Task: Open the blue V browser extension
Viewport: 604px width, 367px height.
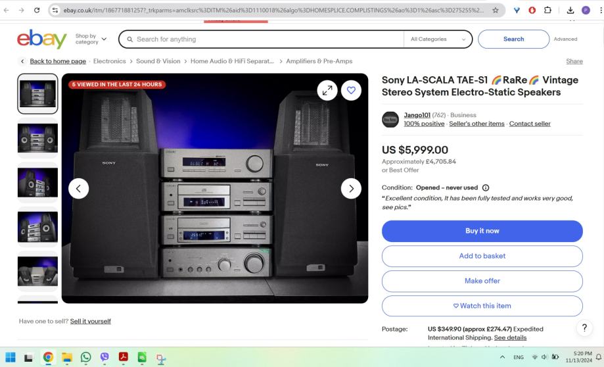Action: click(x=517, y=11)
